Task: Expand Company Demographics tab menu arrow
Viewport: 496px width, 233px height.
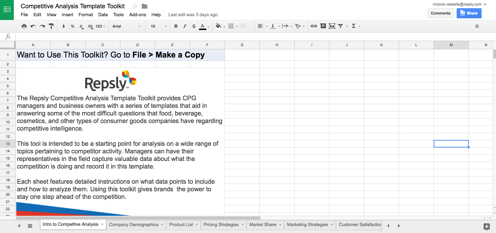Action: [162, 225]
